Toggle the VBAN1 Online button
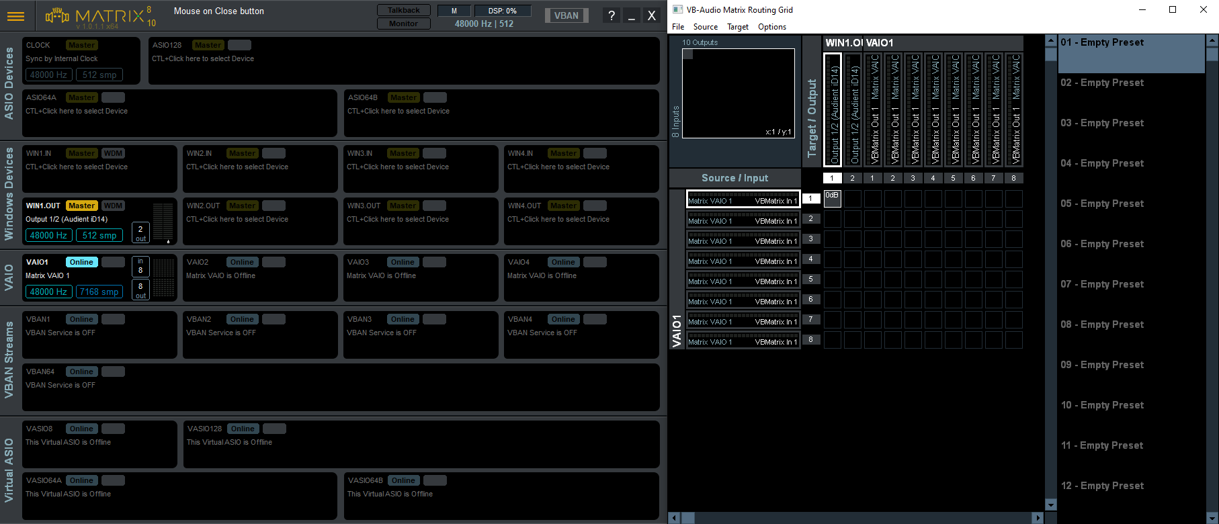 pyautogui.click(x=81, y=319)
